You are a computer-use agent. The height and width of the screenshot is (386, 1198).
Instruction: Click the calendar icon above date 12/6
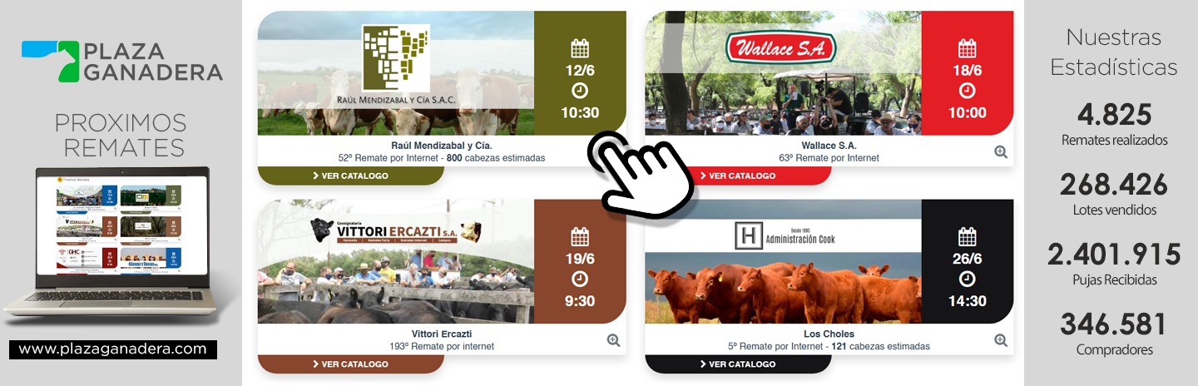pyautogui.click(x=580, y=47)
